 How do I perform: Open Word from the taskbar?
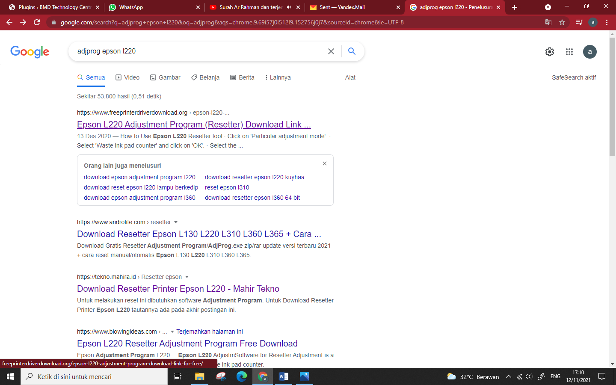click(x=284, y=376)
